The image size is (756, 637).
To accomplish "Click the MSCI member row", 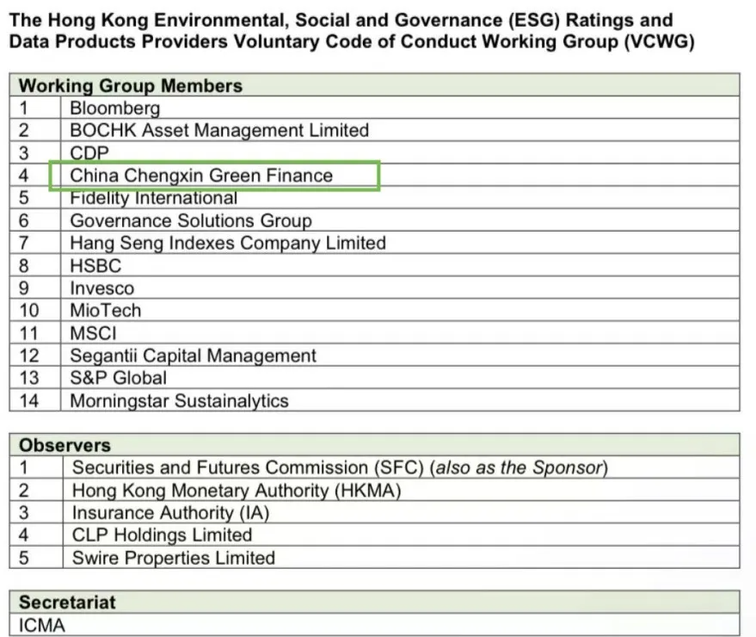I will click(x=93, y=333).
